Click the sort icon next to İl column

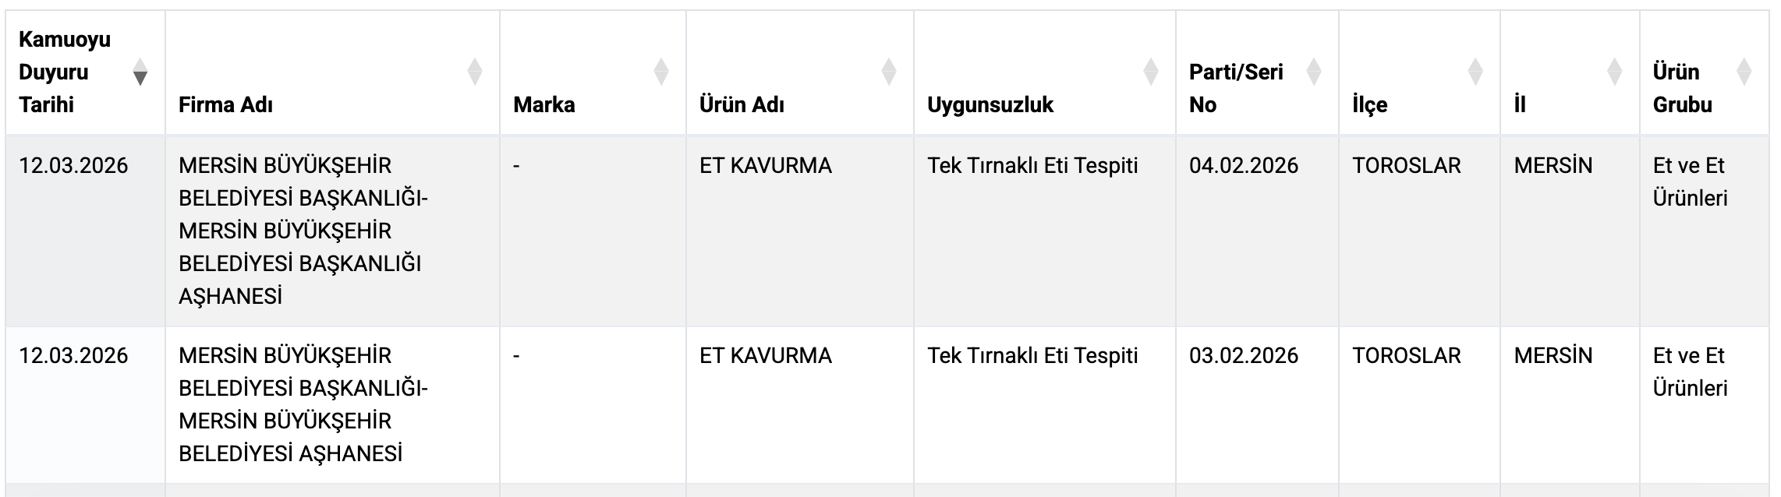1613,71
